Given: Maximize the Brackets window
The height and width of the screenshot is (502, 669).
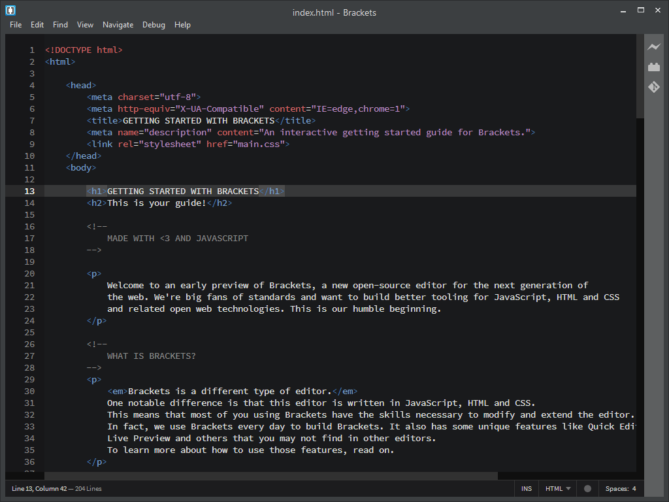Looking at the screenshot, I should tap(641, 10).
